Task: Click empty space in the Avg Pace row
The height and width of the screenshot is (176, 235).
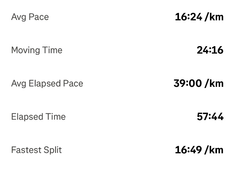Action: tap(114, 17)
